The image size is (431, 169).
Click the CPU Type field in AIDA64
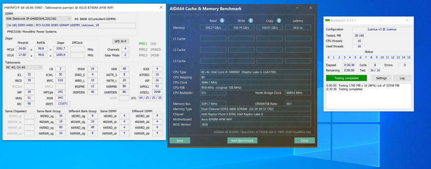tap(255, 72)
